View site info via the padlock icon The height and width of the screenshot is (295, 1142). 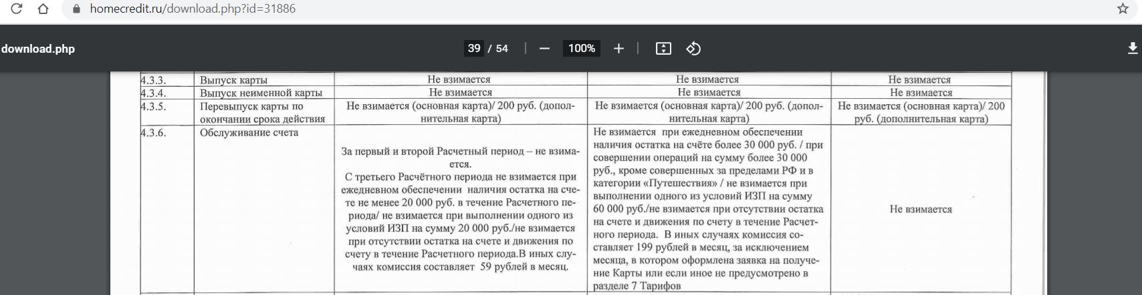(76, 9)
